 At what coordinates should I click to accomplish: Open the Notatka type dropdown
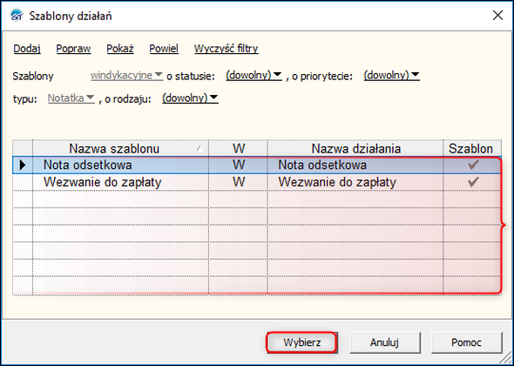(x=71, y=98)
